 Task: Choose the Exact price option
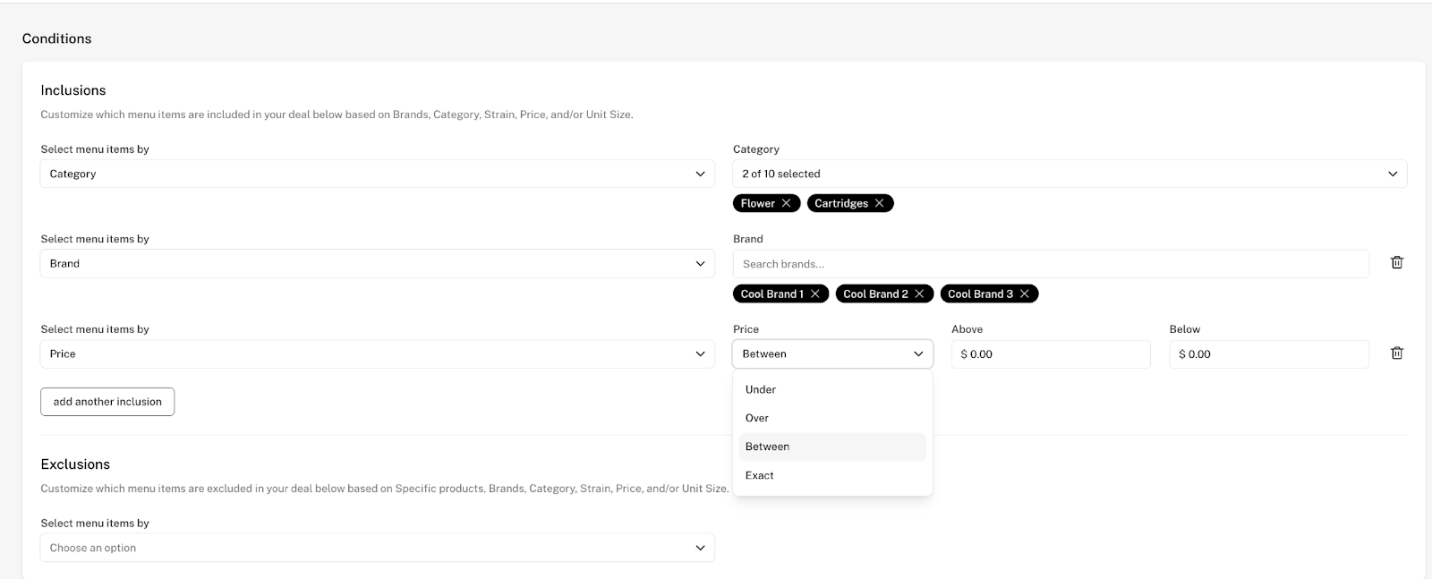point(760,475)
